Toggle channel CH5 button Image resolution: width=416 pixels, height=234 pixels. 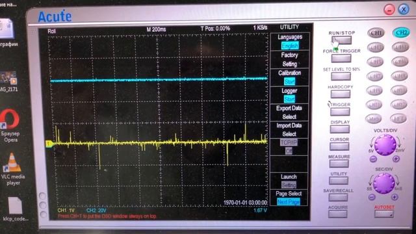375,62
